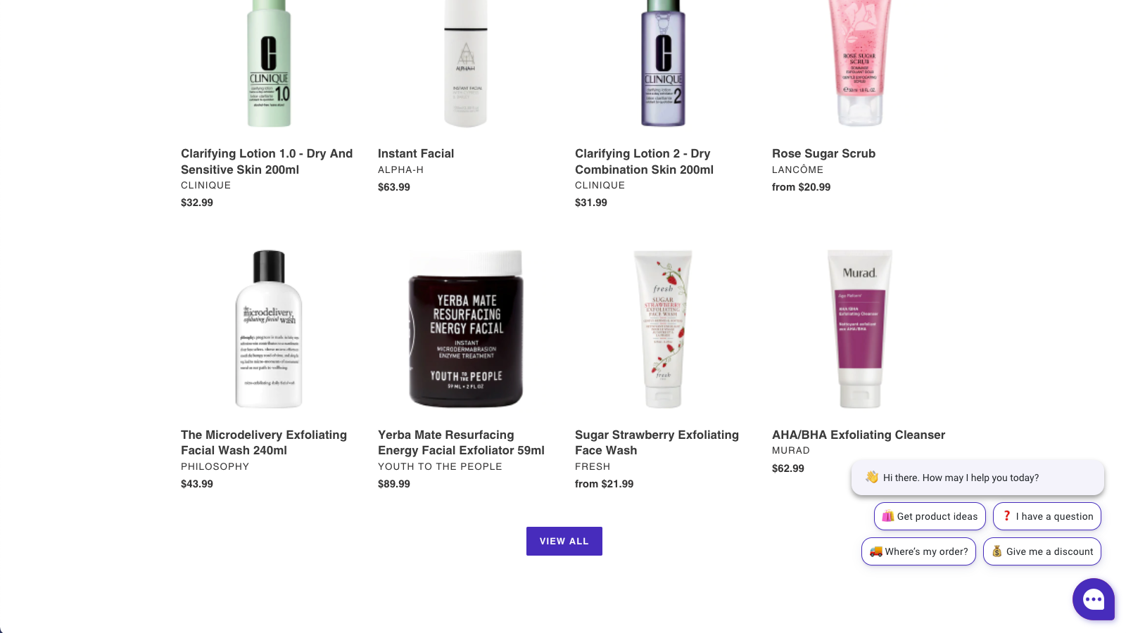Click the Get product ideas chip
This screenshot has height=633, width=1126.
click(x=930, y=516)
